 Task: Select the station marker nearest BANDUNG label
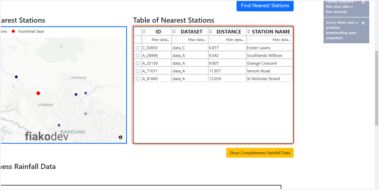[59, 125]
